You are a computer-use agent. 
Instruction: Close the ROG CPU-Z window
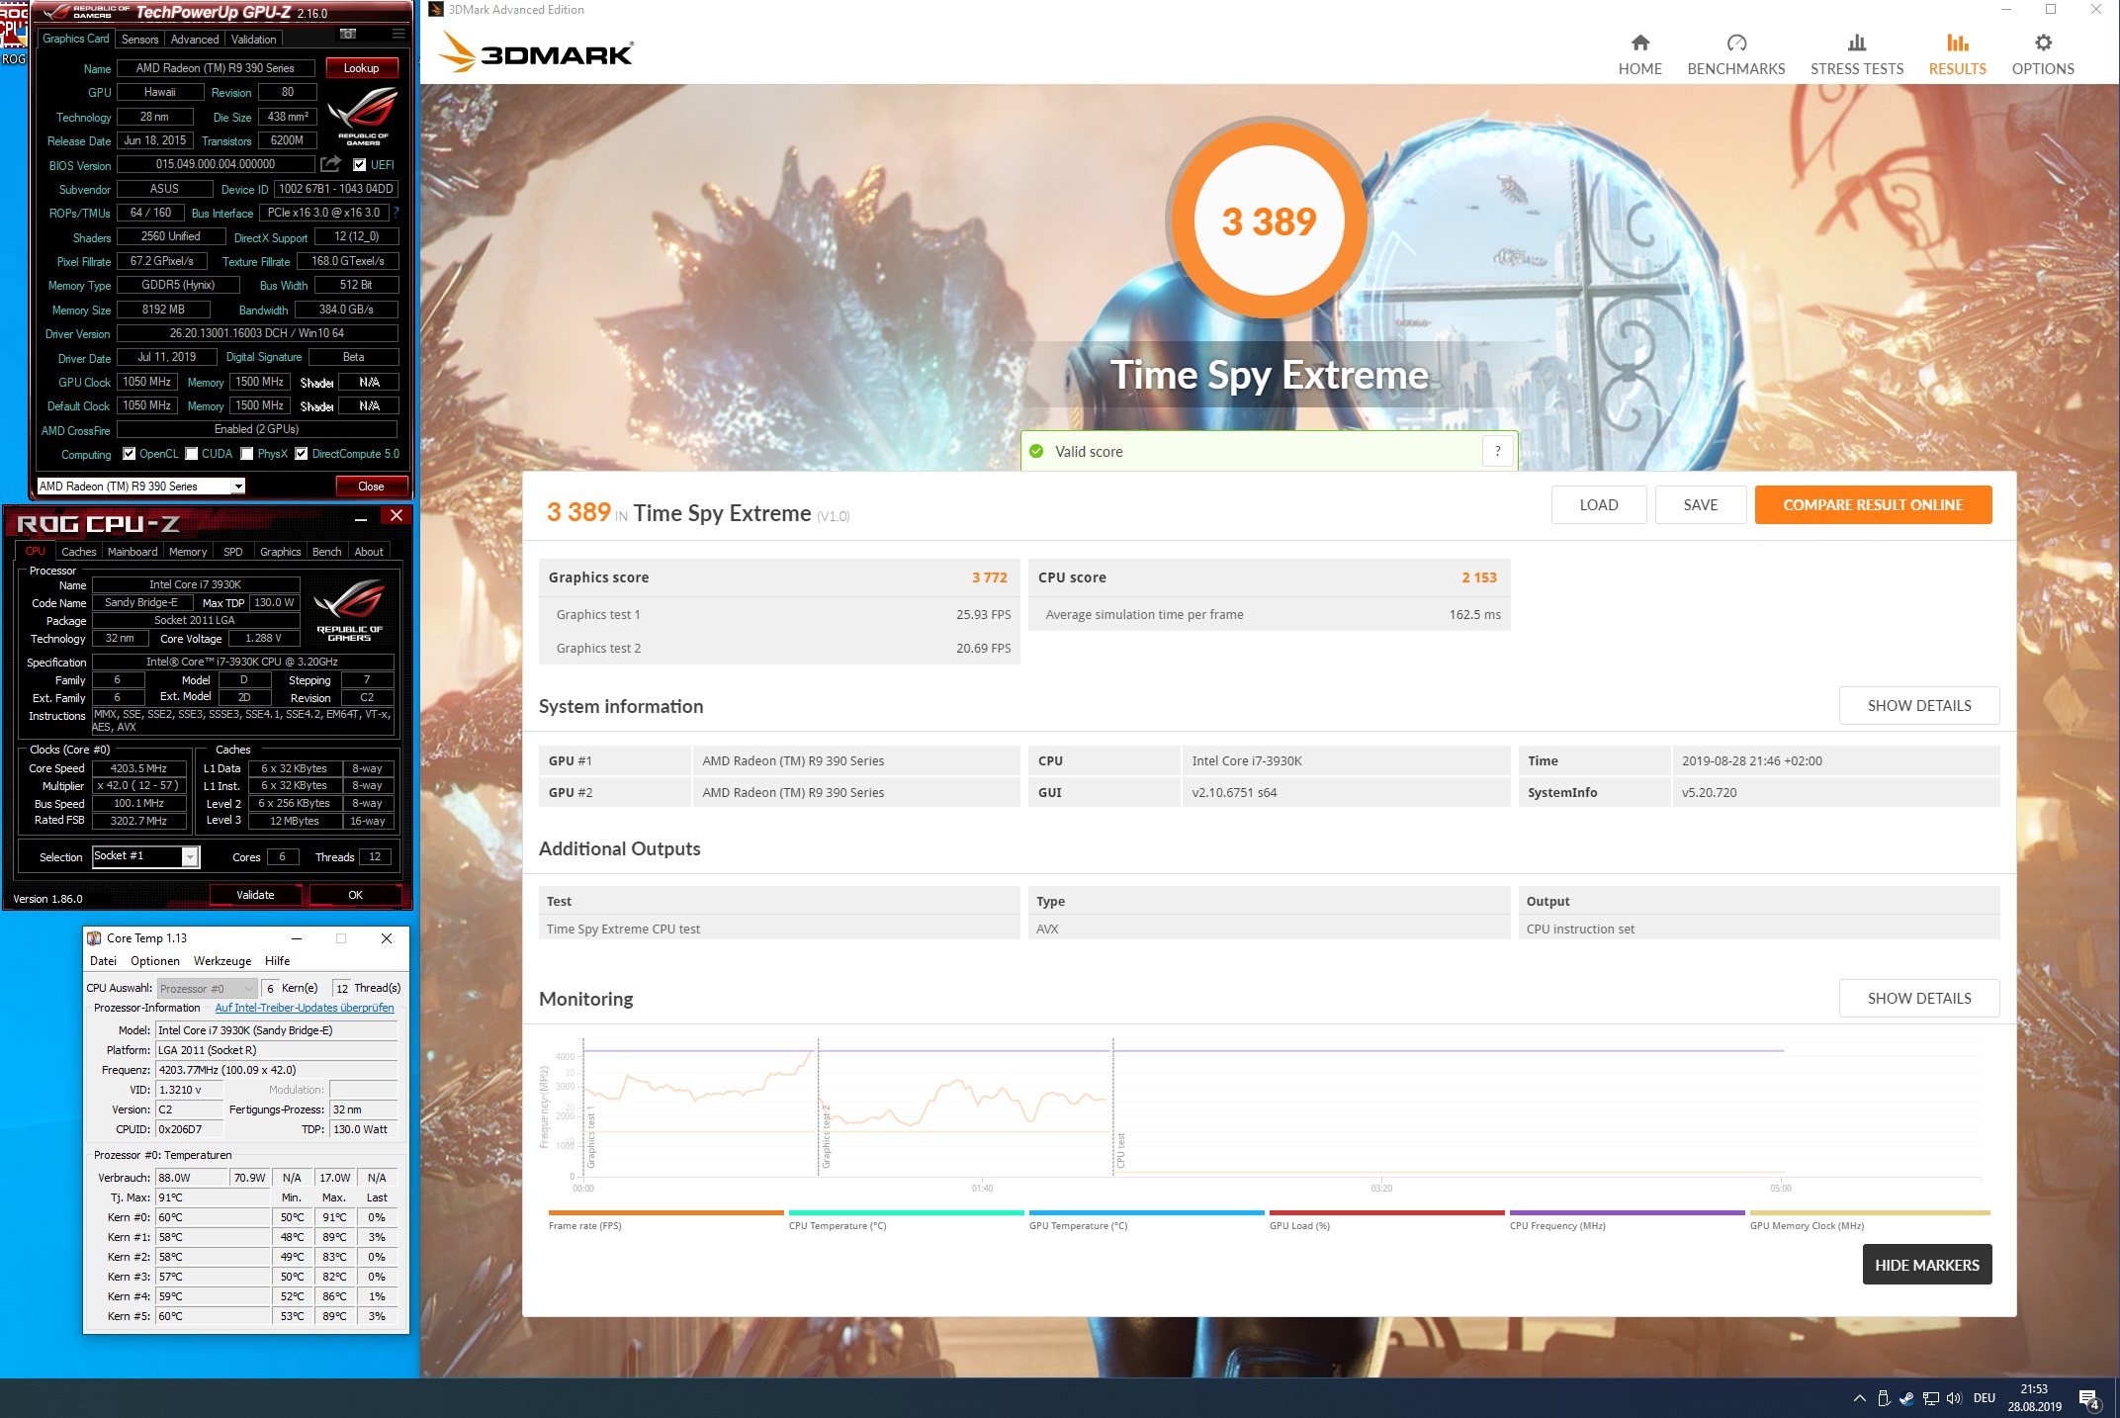pos(396,515)
